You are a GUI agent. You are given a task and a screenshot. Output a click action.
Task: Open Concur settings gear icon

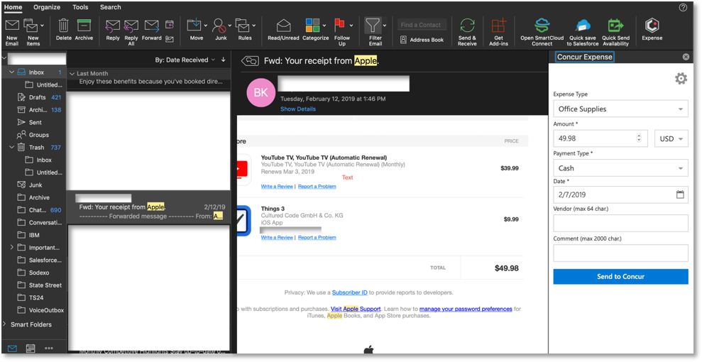tap(681, 79)
